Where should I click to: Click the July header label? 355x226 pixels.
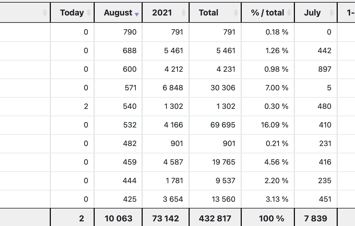pyautogui.click(x=312, y=13)
